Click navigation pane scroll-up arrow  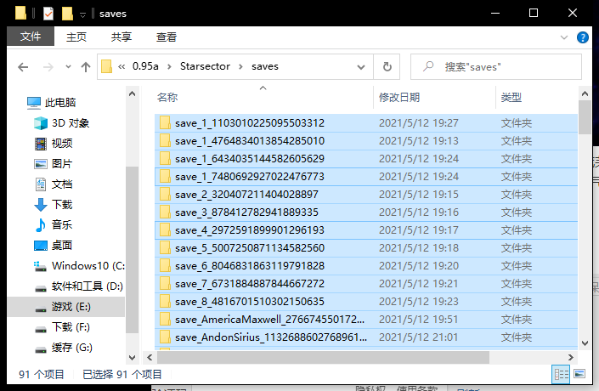(x=133, y=93)
